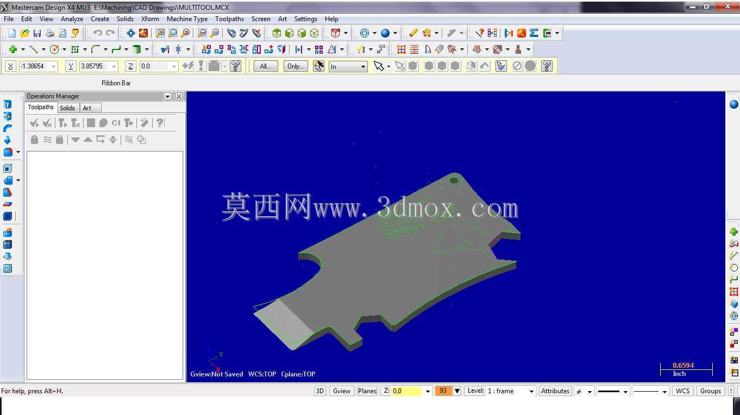Open the Xform menu
This screenshot has width=740, height=415.
tap(150, 18)
